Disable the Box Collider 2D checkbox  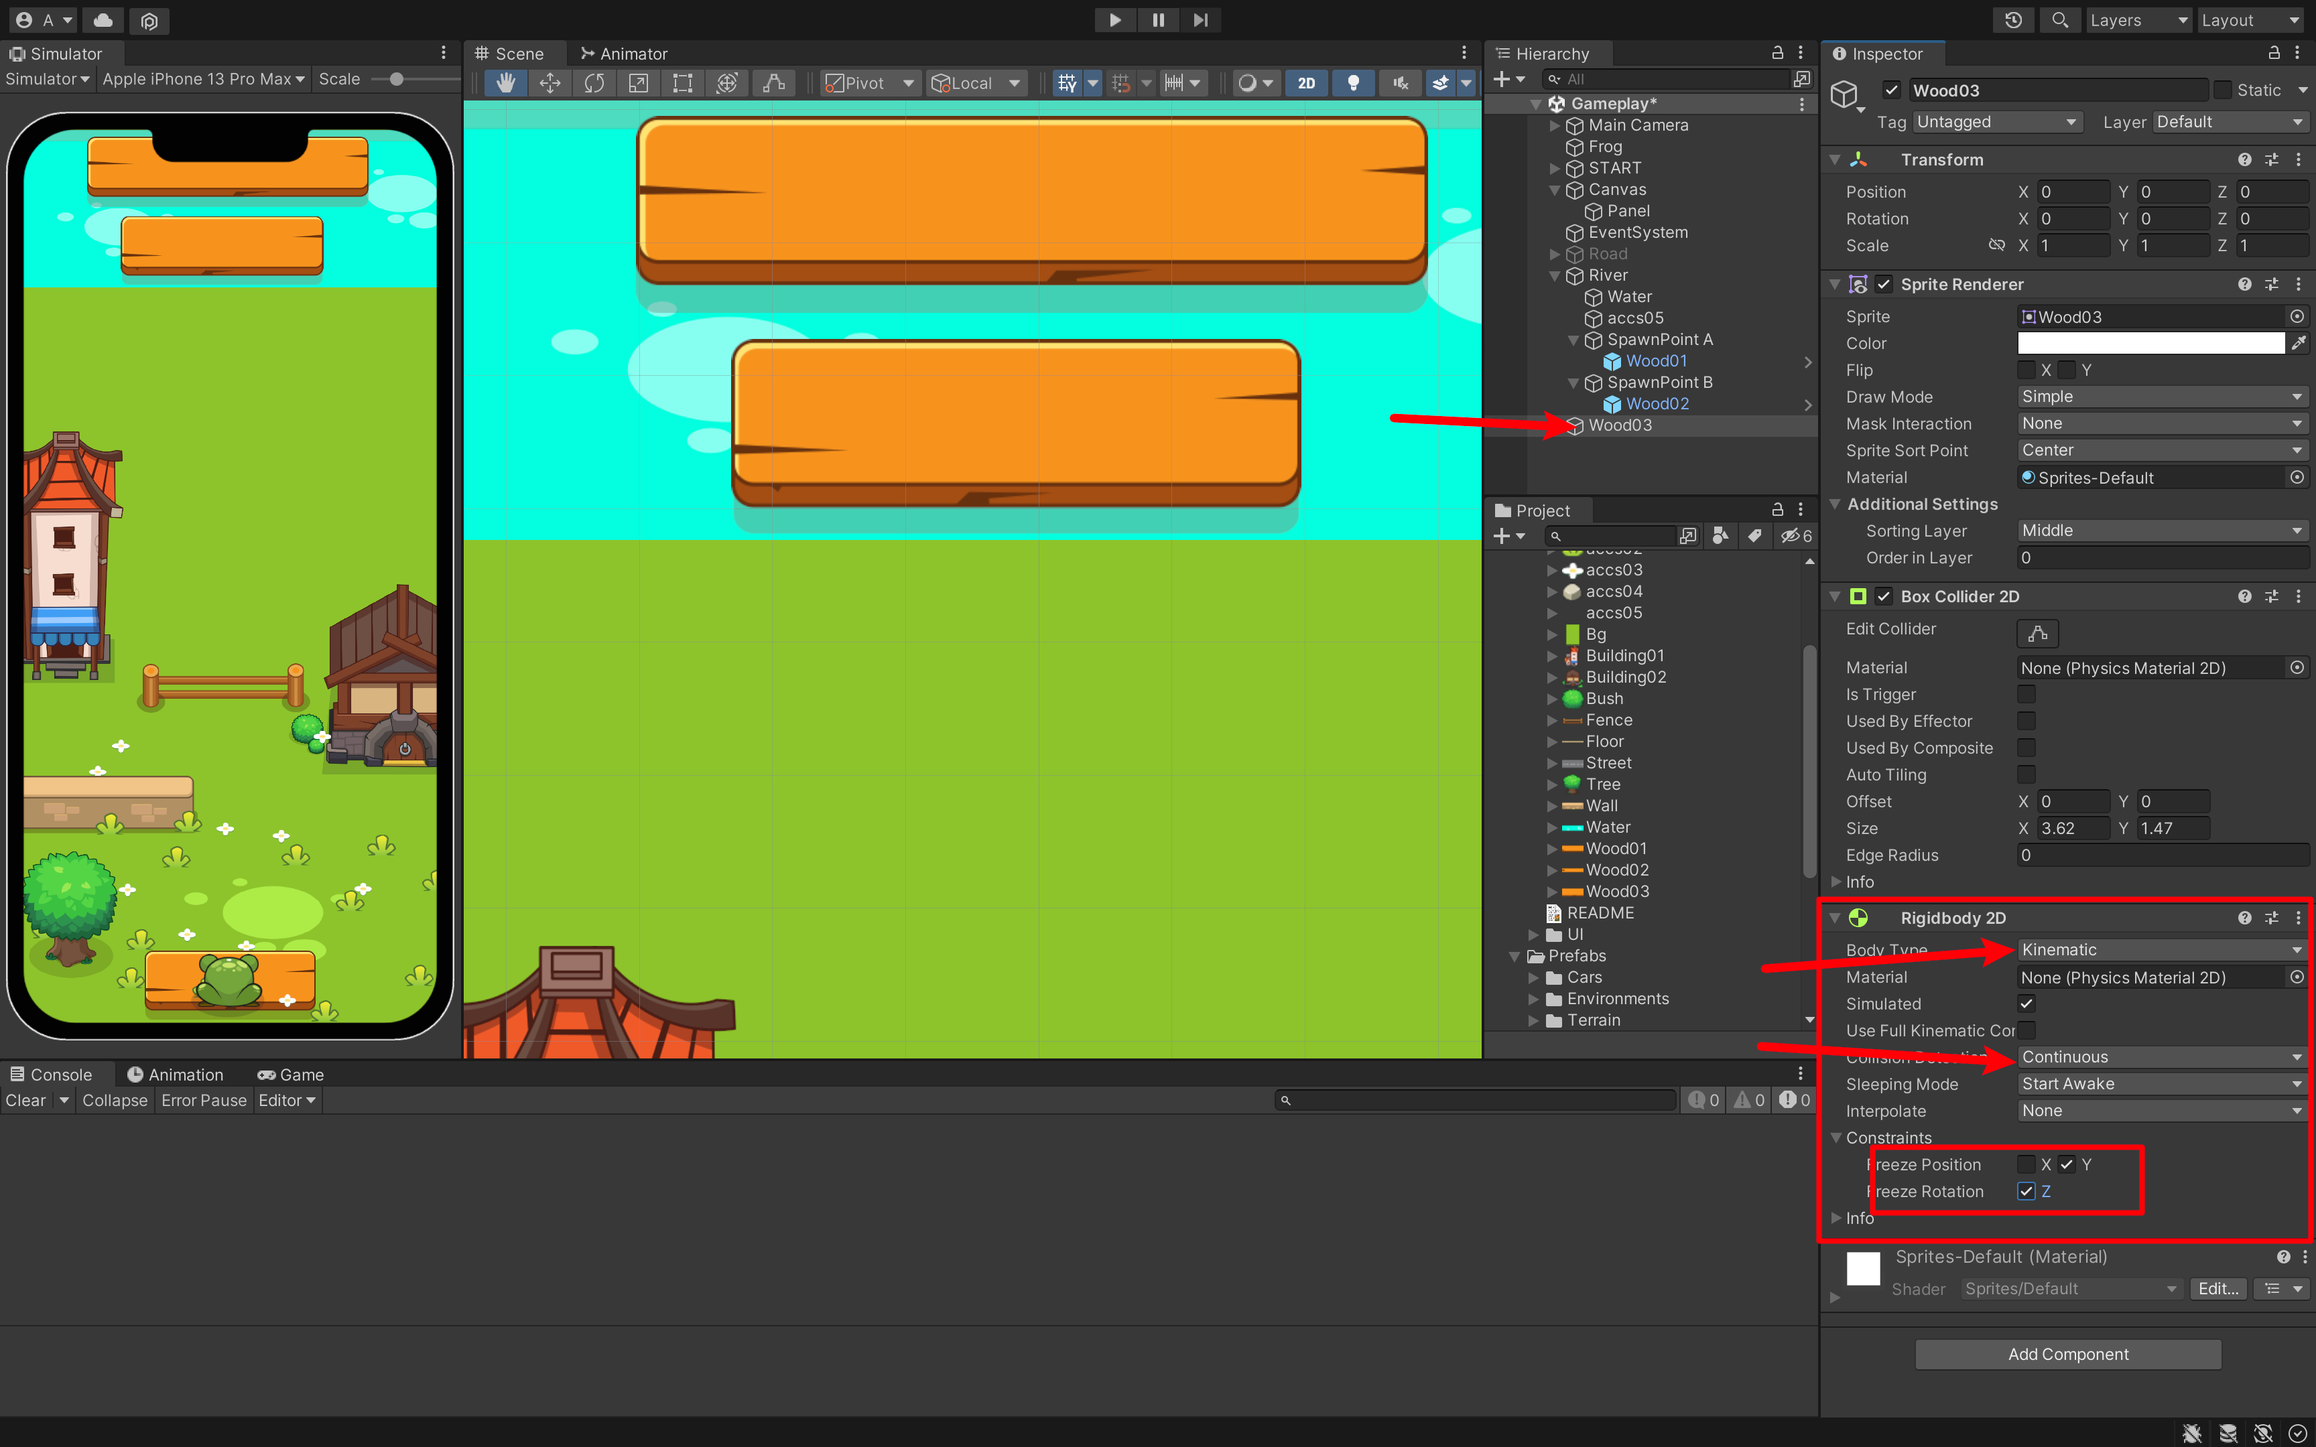1883,596
